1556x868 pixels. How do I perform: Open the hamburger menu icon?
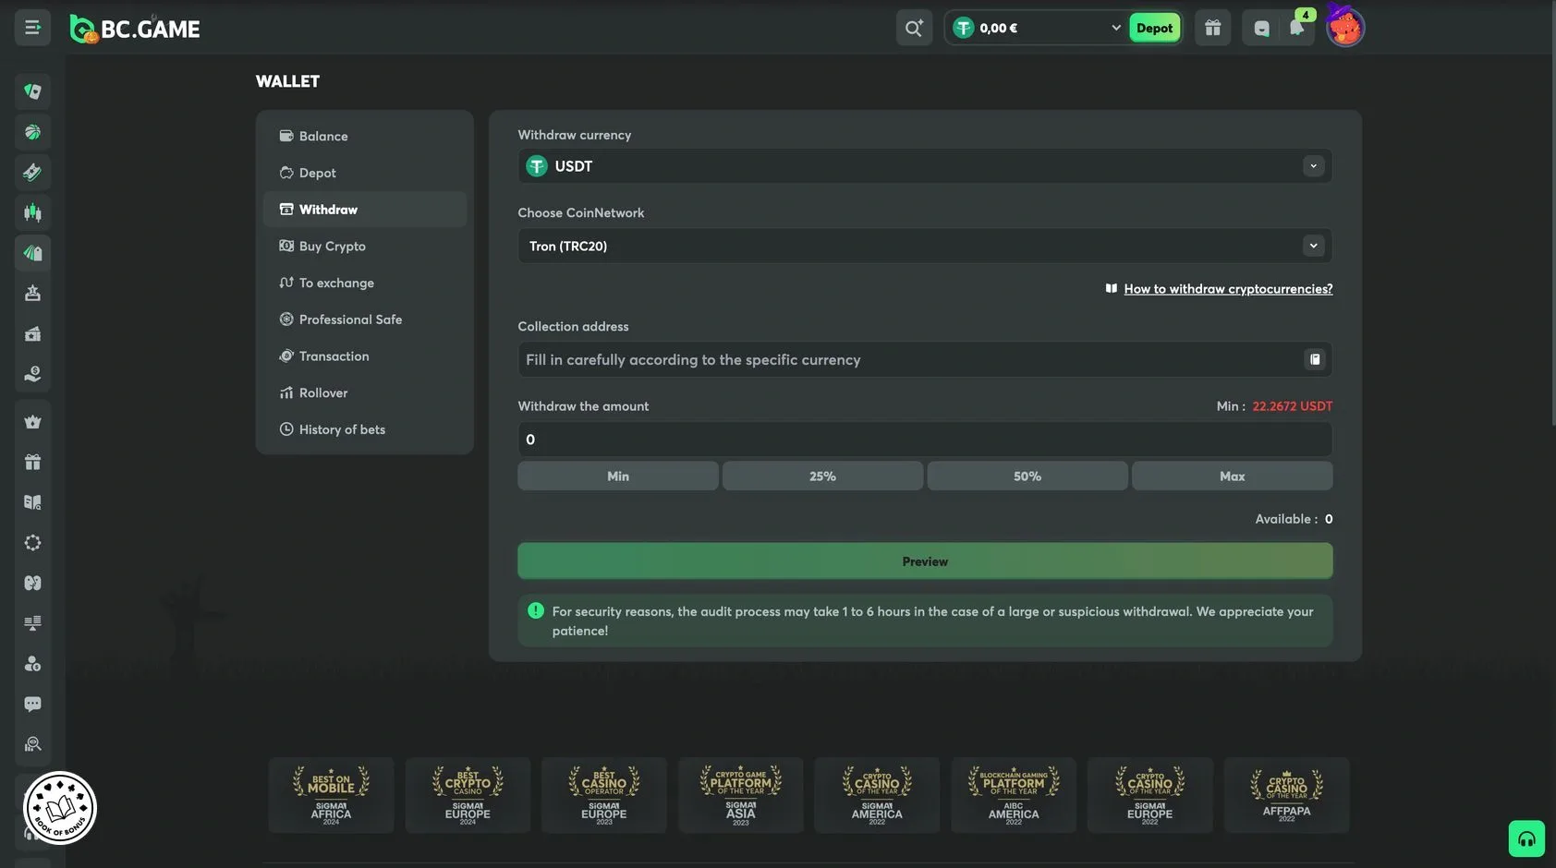[32, 28]
